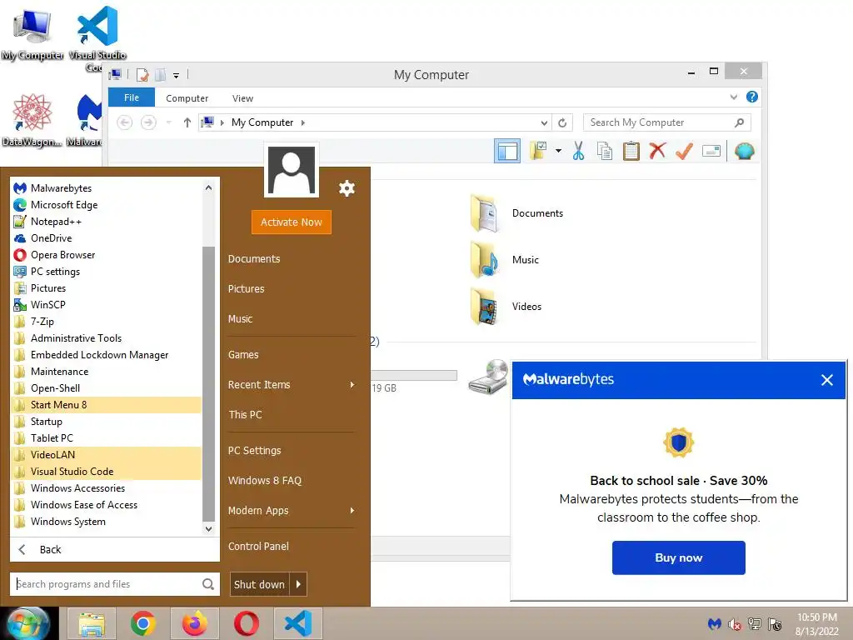
Task: Expand Recent Items submenu arrow
Action: tap(352, 385)
